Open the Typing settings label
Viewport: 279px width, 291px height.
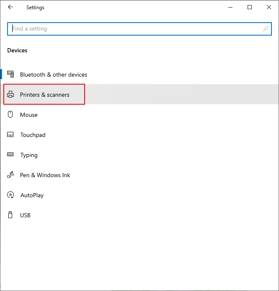tap(29, 155)
